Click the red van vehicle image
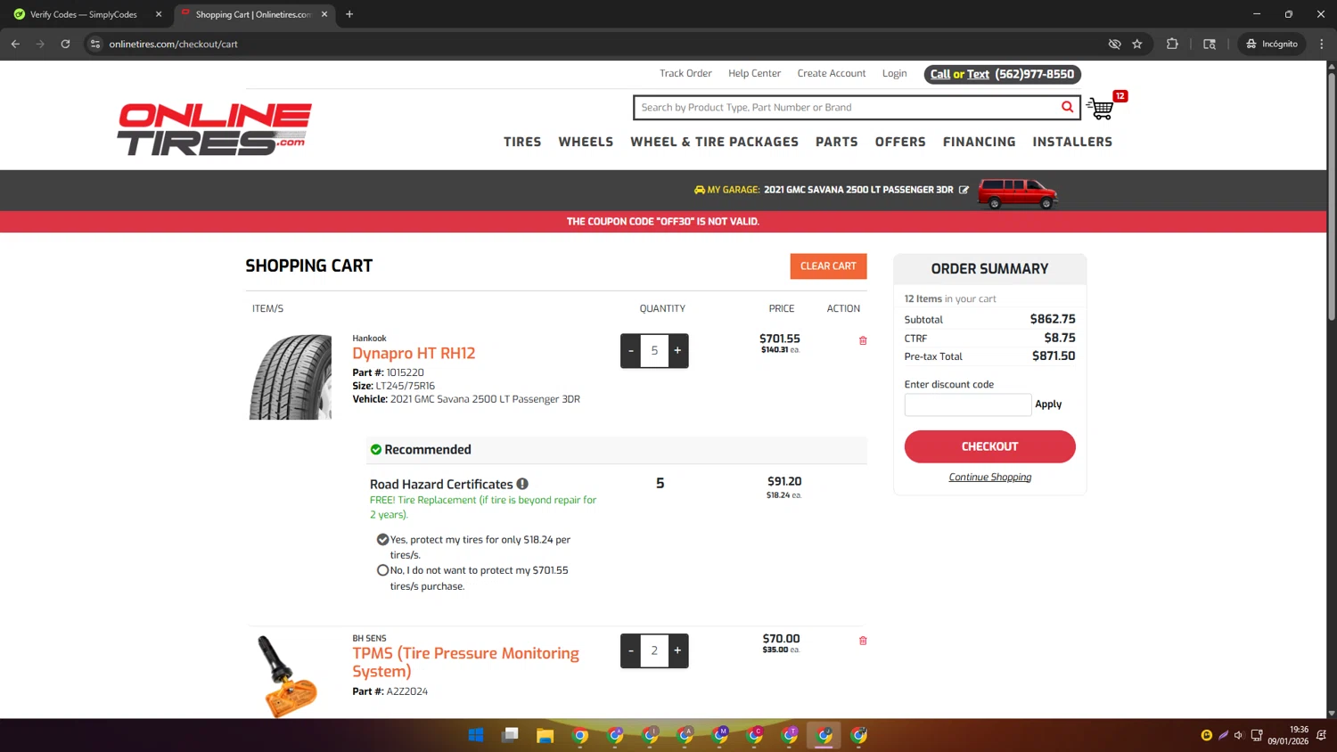The height and width of the screenshot is (752, 1337). click(x=1017, y=192)
